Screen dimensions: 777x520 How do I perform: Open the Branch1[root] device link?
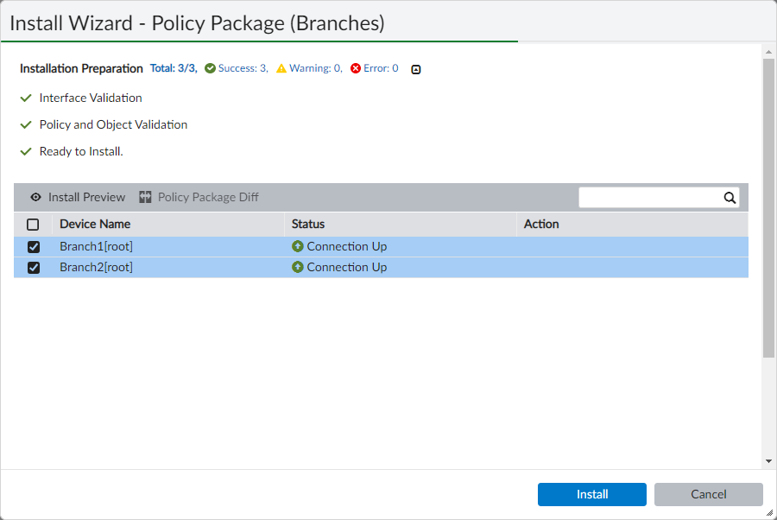pyautogui.click(x=95, y=246)
